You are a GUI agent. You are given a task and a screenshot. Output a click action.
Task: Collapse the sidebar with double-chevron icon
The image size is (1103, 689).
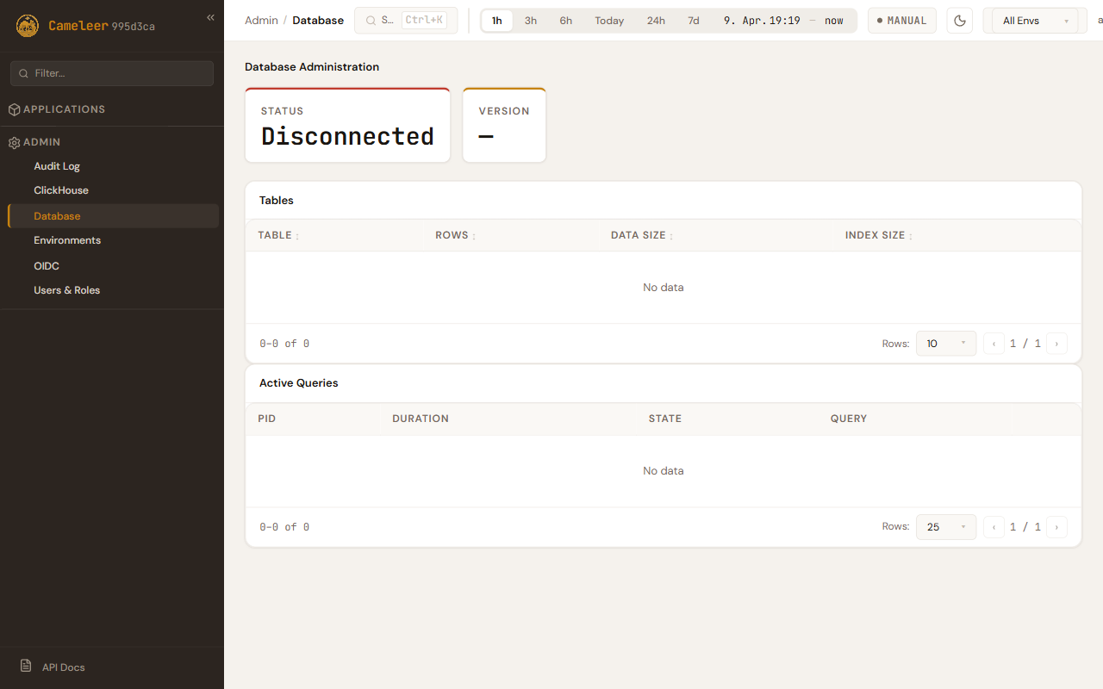click(x=210, y=17)
